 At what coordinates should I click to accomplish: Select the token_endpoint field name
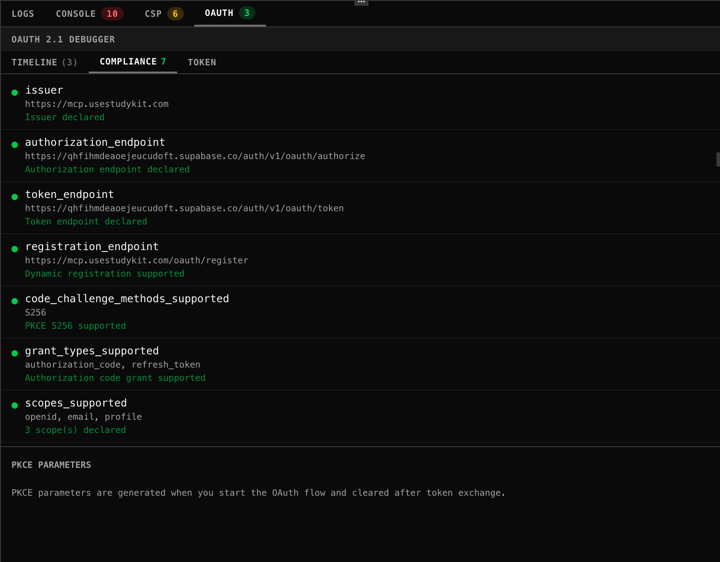(x=69, y=194)
